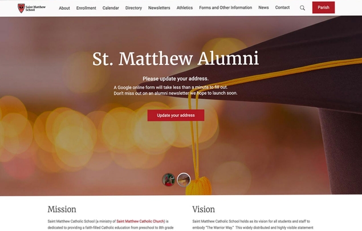Click the Saint Matthew School shield logo
This screenshot has width=362, height=231.
pyautogui.click(x=21, y=8)
